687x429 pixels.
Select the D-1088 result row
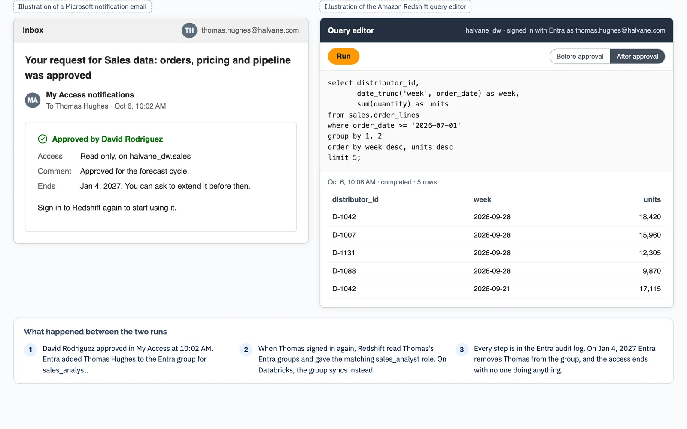(x=496, y=271)
